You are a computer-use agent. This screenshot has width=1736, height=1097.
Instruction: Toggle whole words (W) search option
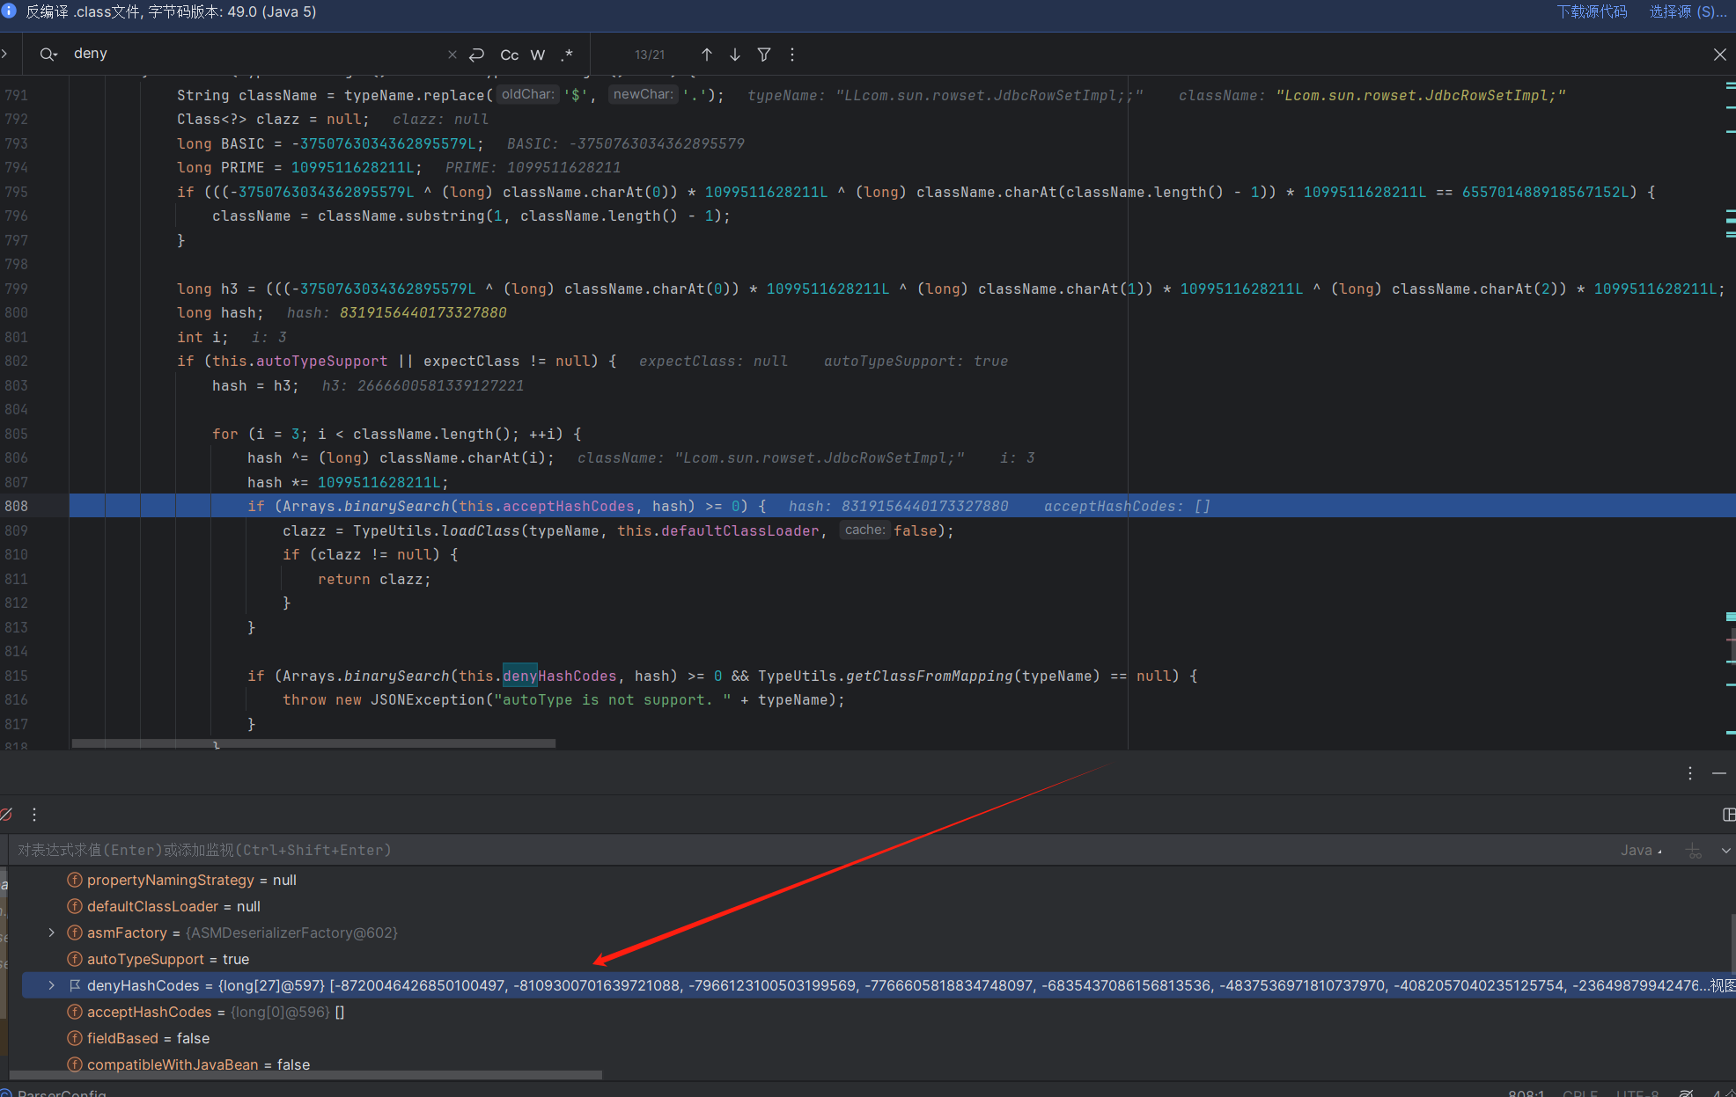538,55
